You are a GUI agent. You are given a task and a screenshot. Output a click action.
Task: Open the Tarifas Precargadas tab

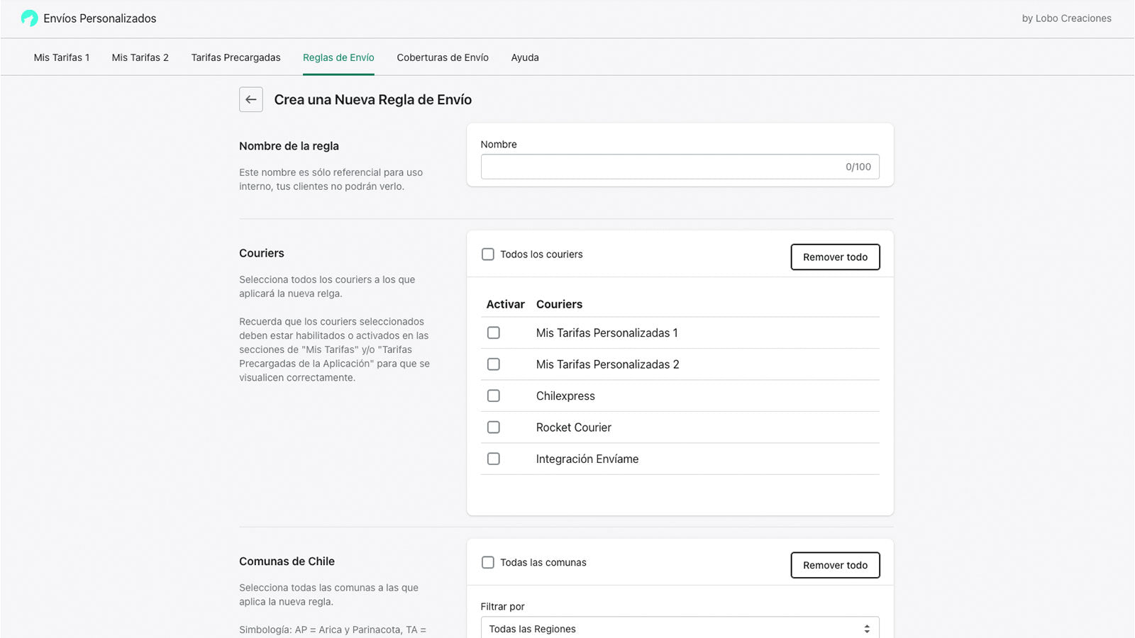pos(236,57)
